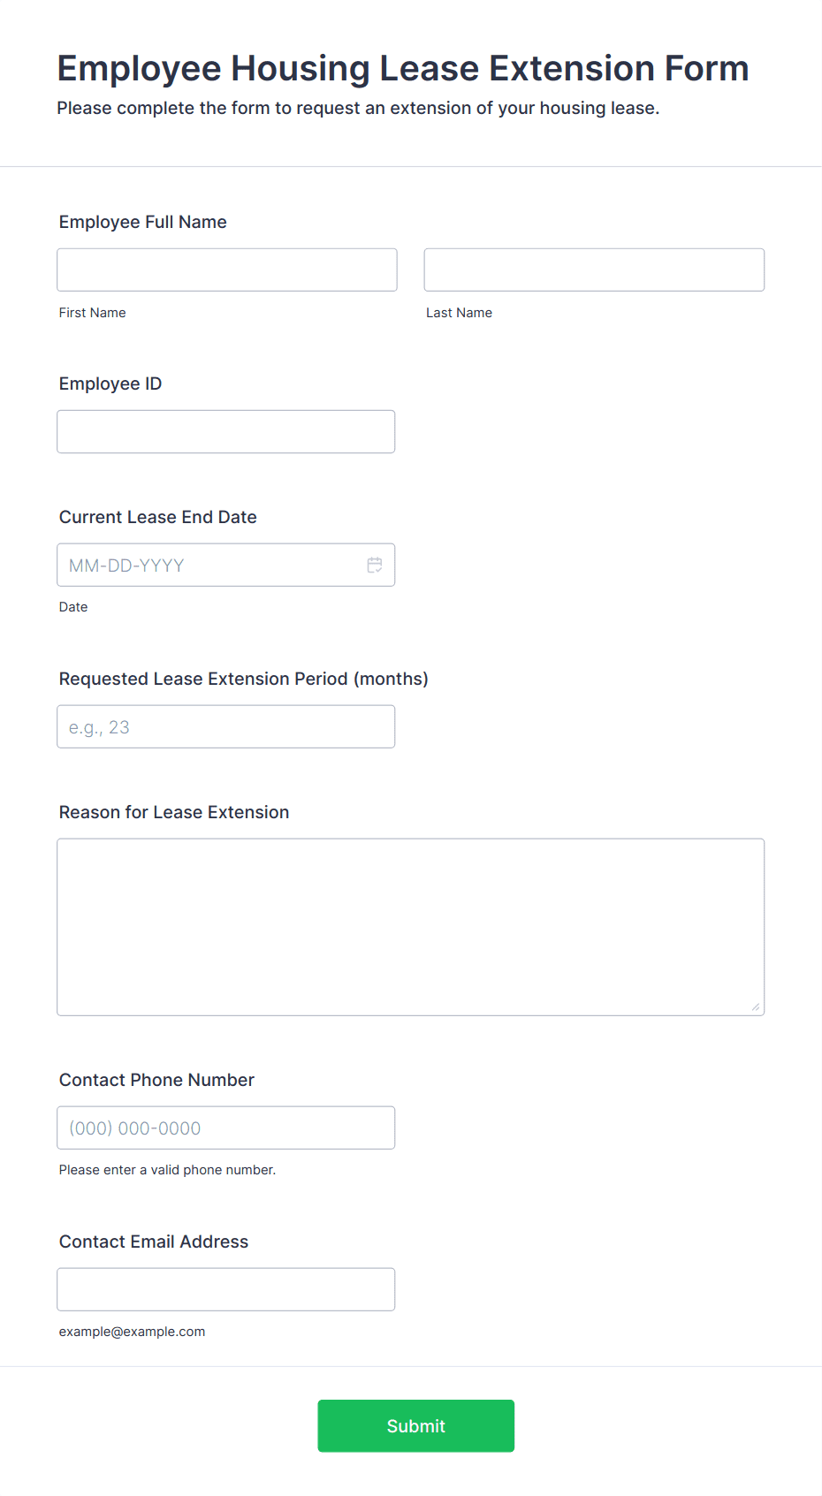Click the Reason for Lease Extension label

click(x=174, y=812)
